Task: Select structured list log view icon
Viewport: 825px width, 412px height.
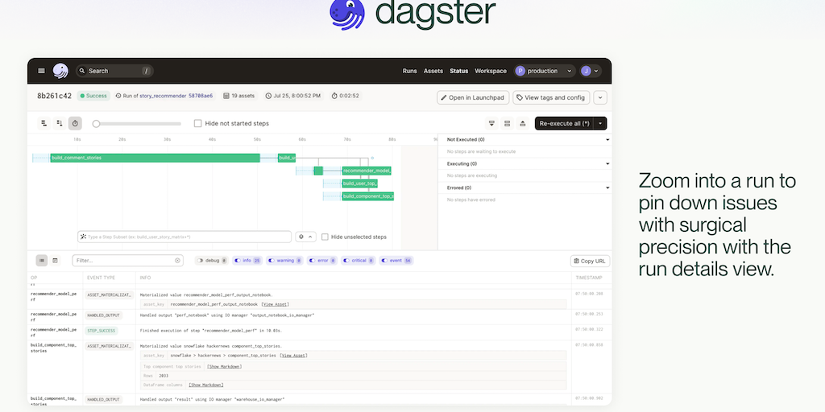Action: coord(42,261)
